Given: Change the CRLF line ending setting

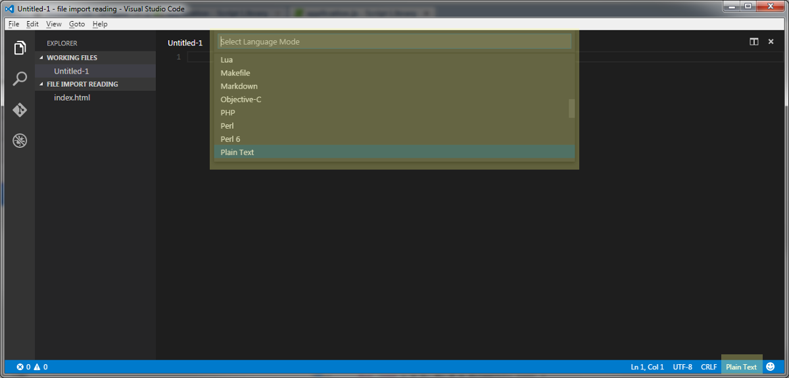Looking at the screenshot, I should (709, 367).
